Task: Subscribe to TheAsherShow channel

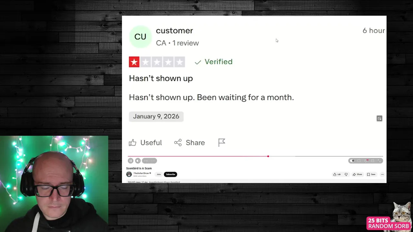Action: coord(170,174)
